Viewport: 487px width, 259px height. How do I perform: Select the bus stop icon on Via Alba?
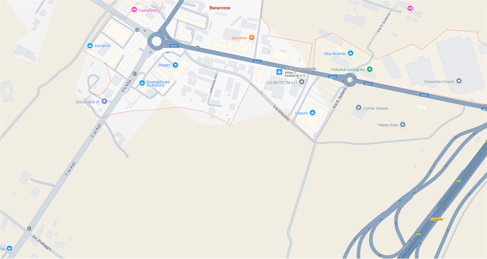point(134,73)
